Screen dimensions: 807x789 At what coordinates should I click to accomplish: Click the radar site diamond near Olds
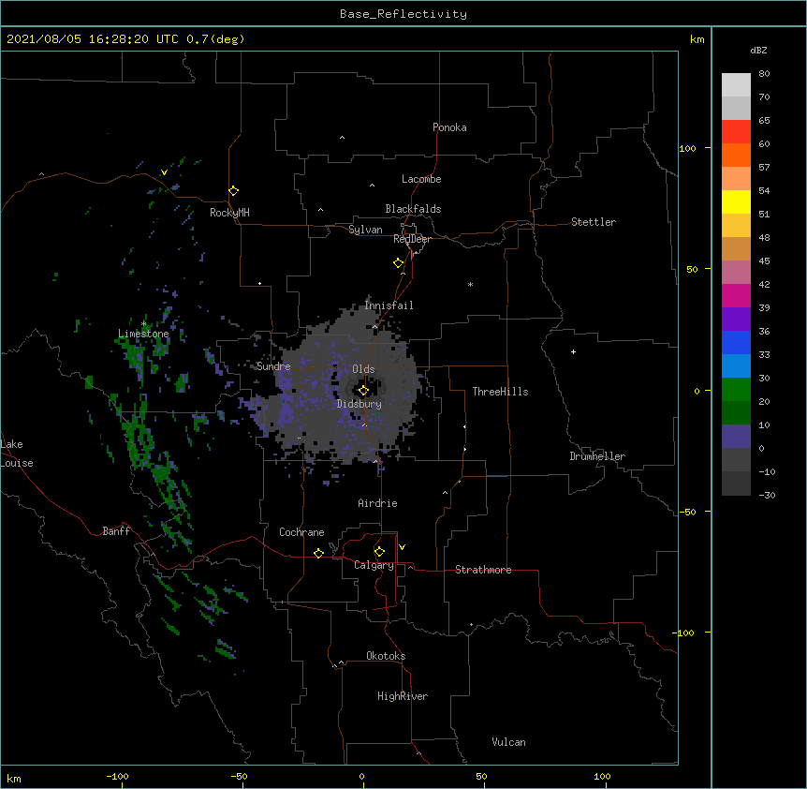click(363, 391)
